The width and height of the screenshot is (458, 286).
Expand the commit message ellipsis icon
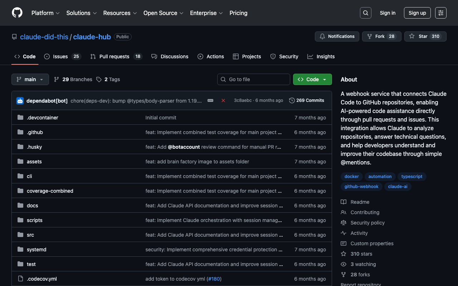click(210, 100)
